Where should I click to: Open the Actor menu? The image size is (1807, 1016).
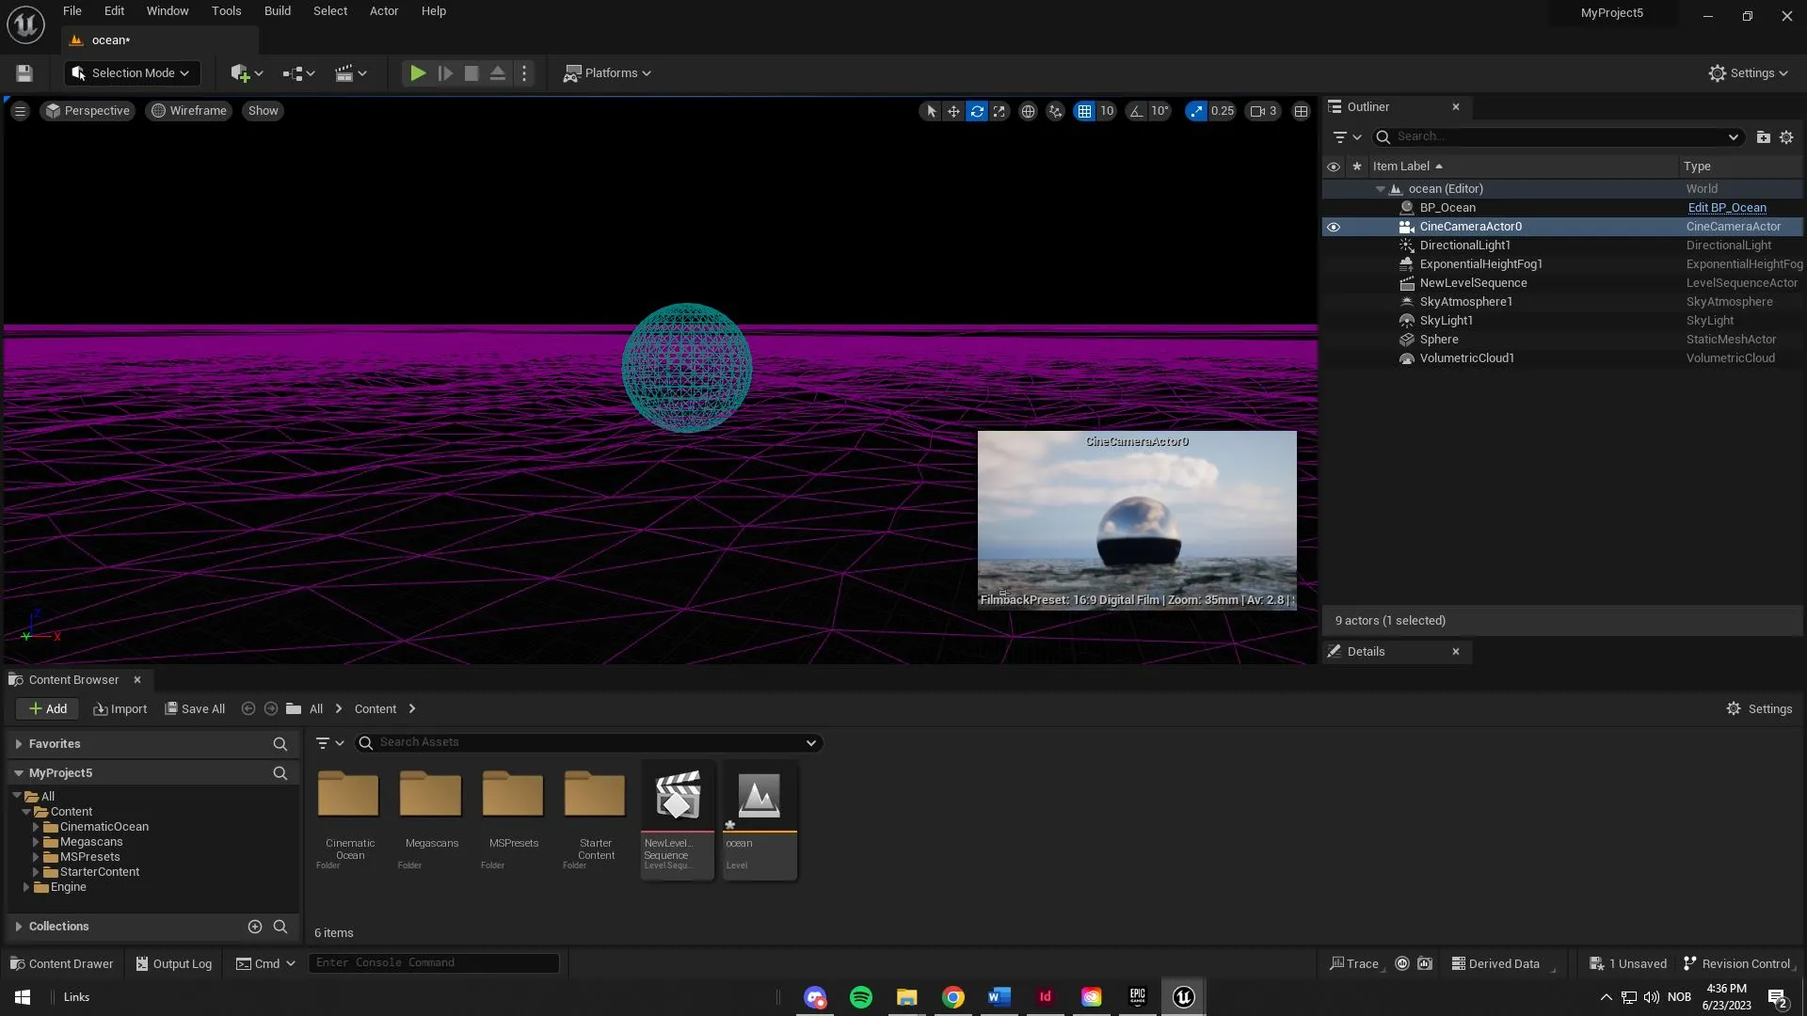384,11
